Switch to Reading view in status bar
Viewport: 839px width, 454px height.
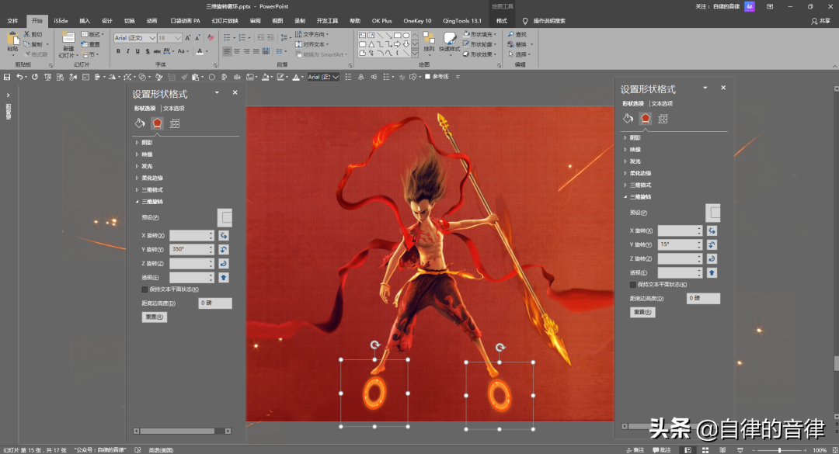[722, 450]
